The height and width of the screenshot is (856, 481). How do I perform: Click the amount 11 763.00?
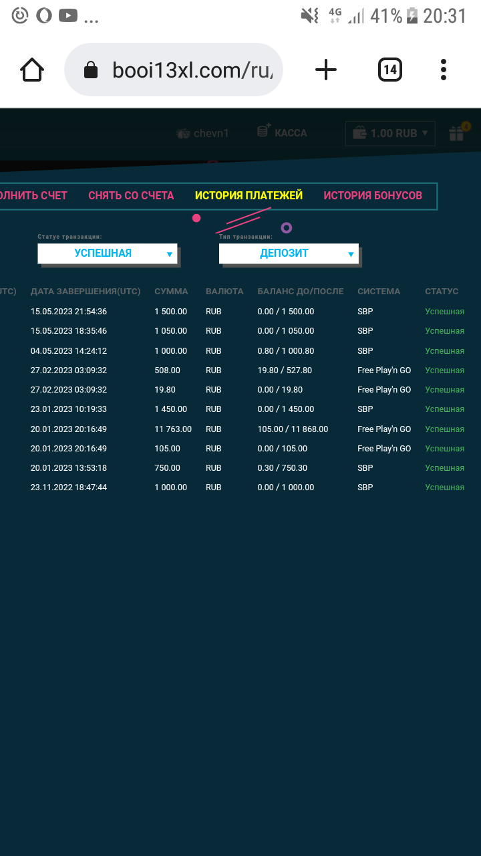(173, 429)
